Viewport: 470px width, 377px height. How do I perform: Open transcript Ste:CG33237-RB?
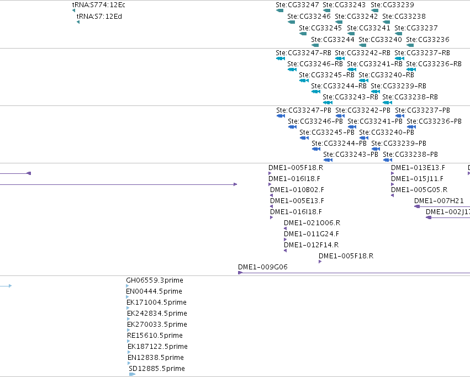coord(423,53)
